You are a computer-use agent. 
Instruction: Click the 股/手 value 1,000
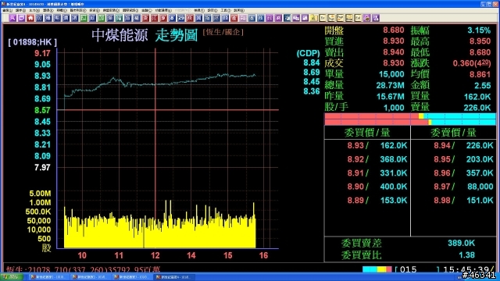pyautogui.click(x=394, y=108)
